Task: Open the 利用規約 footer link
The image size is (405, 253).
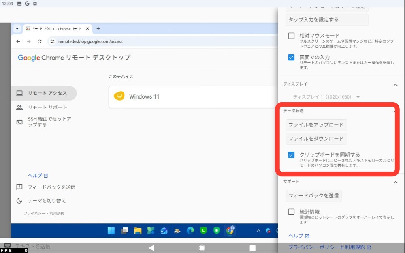Action: point(57,213)
